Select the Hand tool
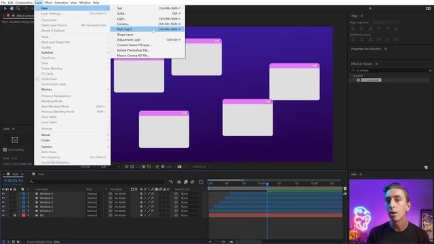Viewport: 434px width, 244px height. 12,9
